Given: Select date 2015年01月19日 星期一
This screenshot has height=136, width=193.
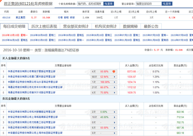Looking at the screenshot, I should tap(71, 40).
